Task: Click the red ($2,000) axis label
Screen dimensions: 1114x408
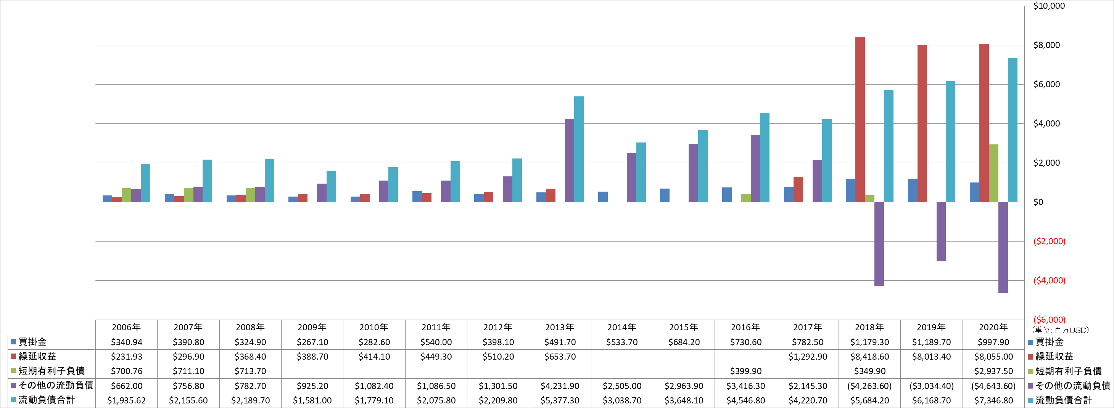Action: click(1049, 242)
